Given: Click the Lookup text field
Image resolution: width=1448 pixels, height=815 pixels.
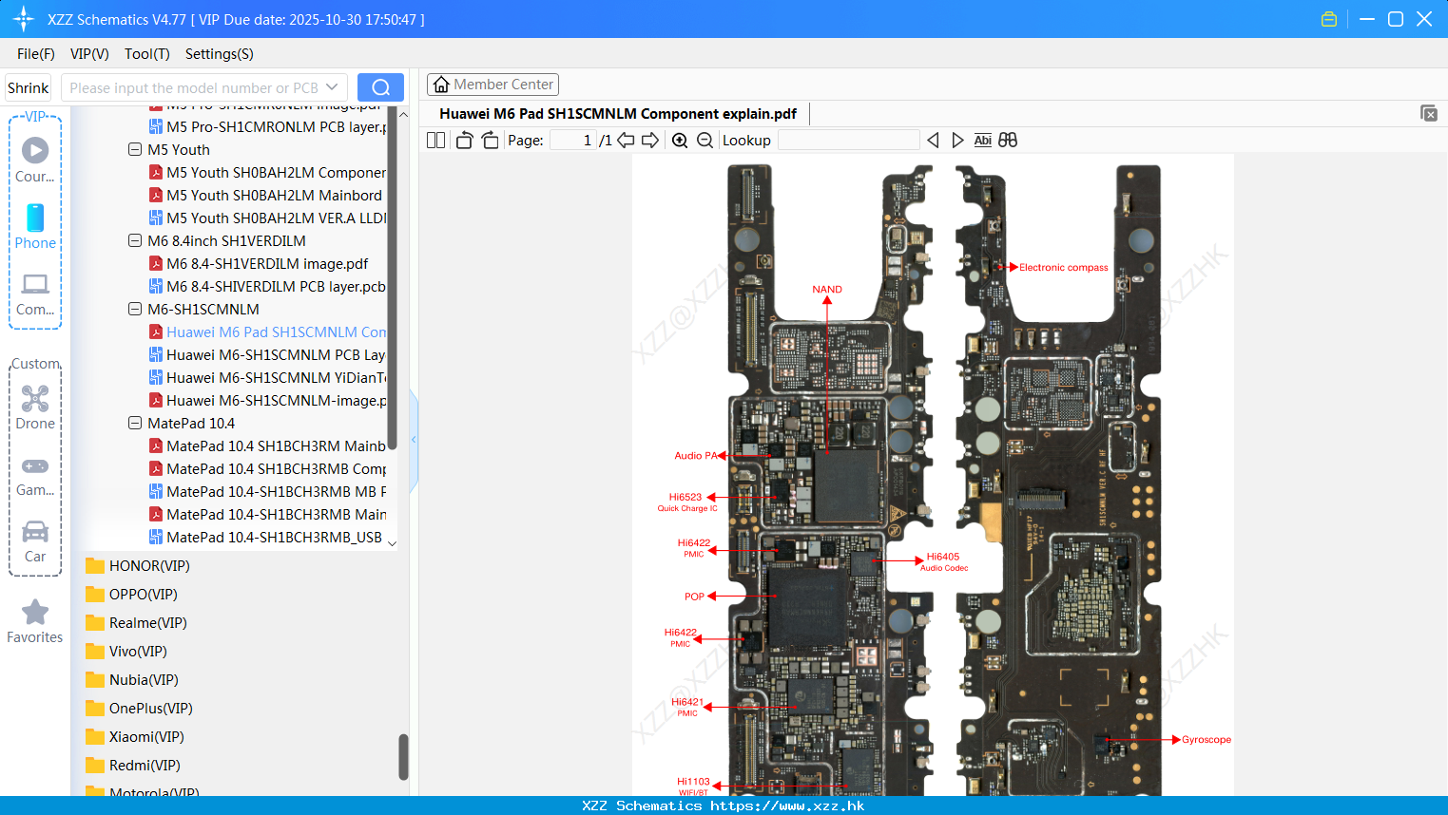Looking at the screenshot, I should click(848, 141).
